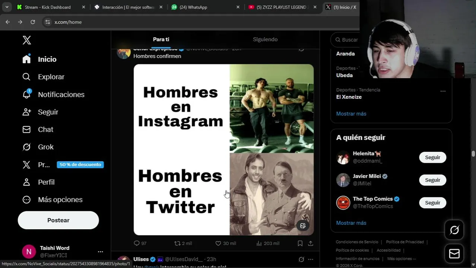
Task: Open Más opciones in the sidebar
Action: [60, 200]
